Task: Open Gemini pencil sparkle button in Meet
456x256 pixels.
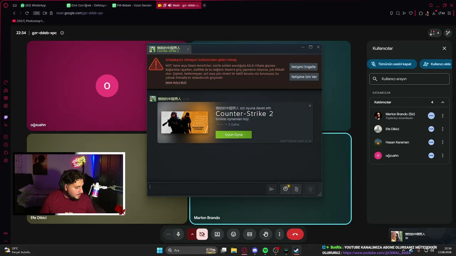Action: tap(448, 33)
